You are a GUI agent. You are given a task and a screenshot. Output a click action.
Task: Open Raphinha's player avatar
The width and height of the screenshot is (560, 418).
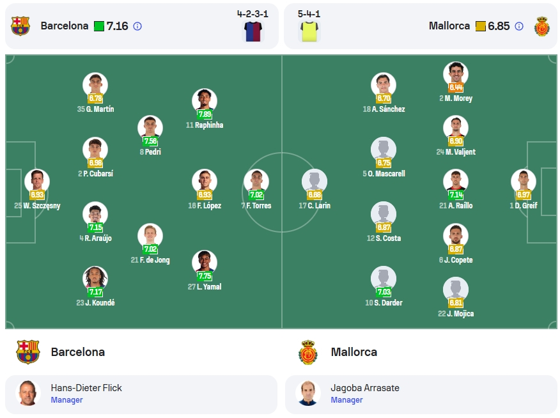tap(205, 100)
